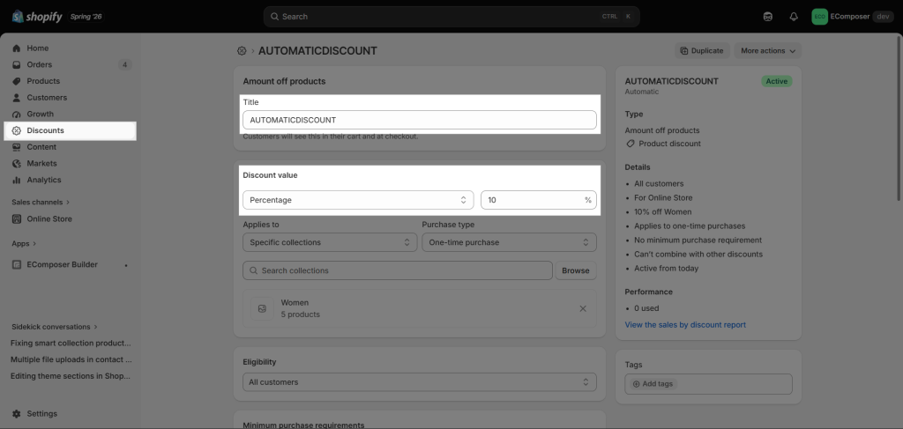The height and width of the screenshot is (429, 903).
Task: Open the Percentage discount type dropdown
Action: [358, 200]
